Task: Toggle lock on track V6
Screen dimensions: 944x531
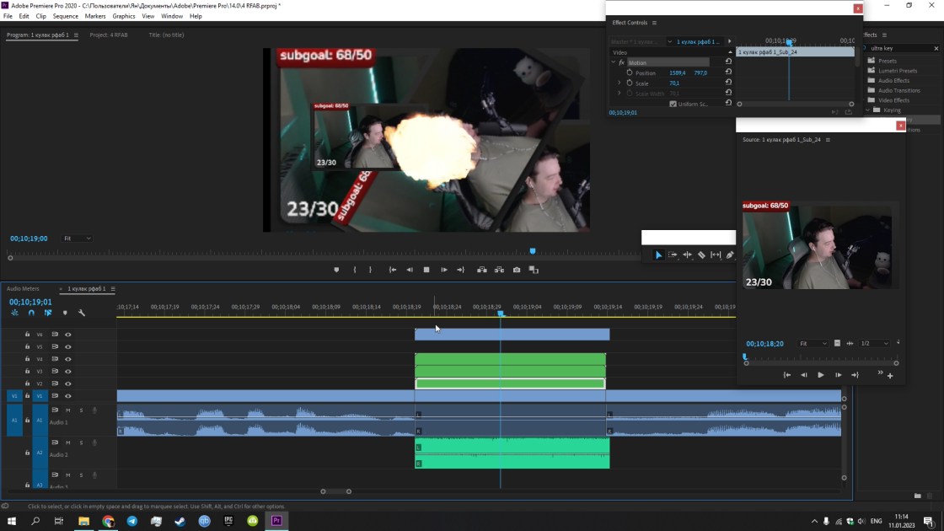Action: click(27, 335)
